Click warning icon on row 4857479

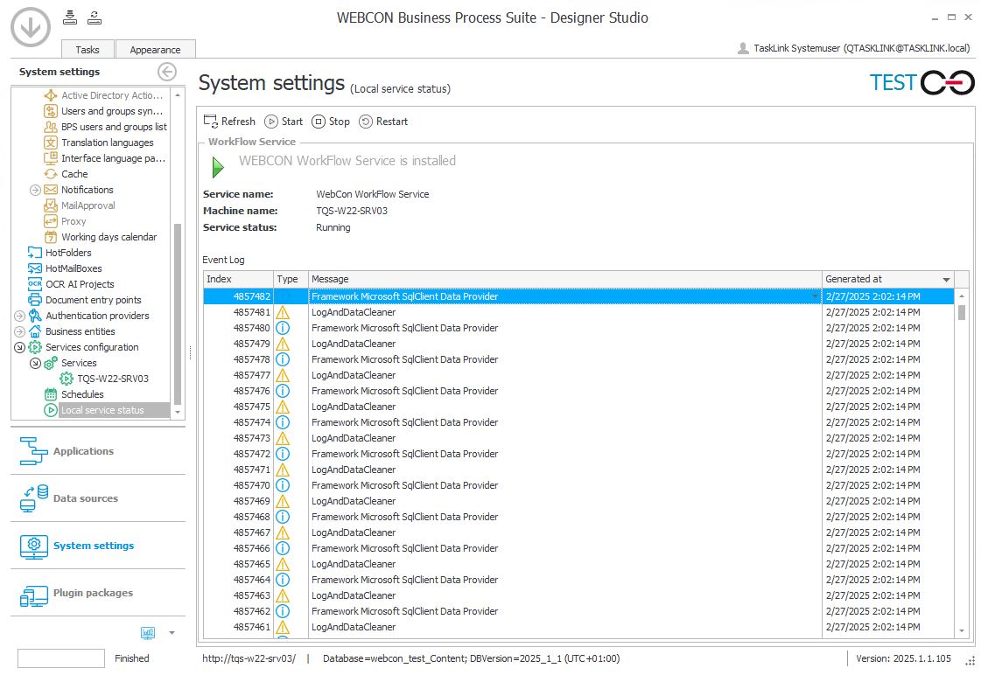coord(283,344)
